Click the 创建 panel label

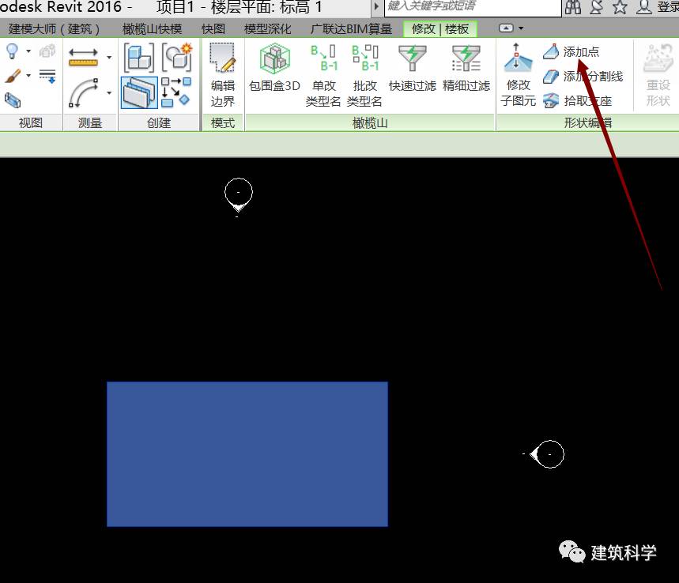coord(159,123)
